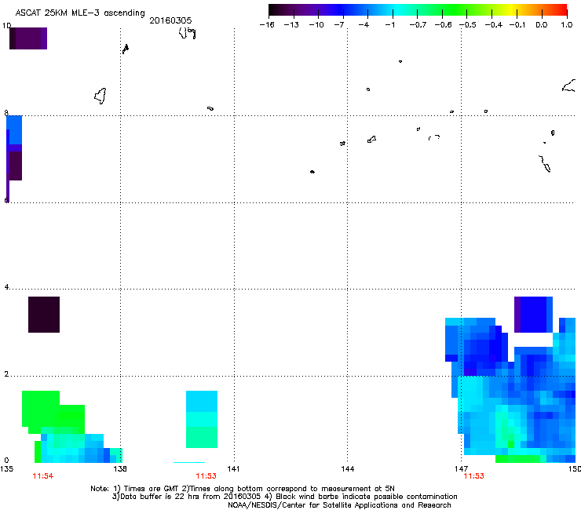The height and width of the screenshot is (510, 581).
Task: Click the '11:53' timestamp below the 147 label
Action: click(x=474, y=476)
